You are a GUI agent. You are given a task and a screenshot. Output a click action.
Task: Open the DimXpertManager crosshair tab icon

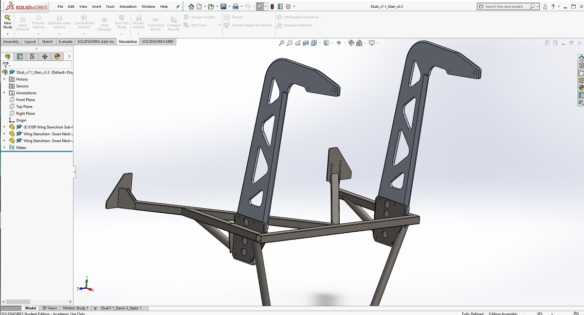click(x=45, y=56)
